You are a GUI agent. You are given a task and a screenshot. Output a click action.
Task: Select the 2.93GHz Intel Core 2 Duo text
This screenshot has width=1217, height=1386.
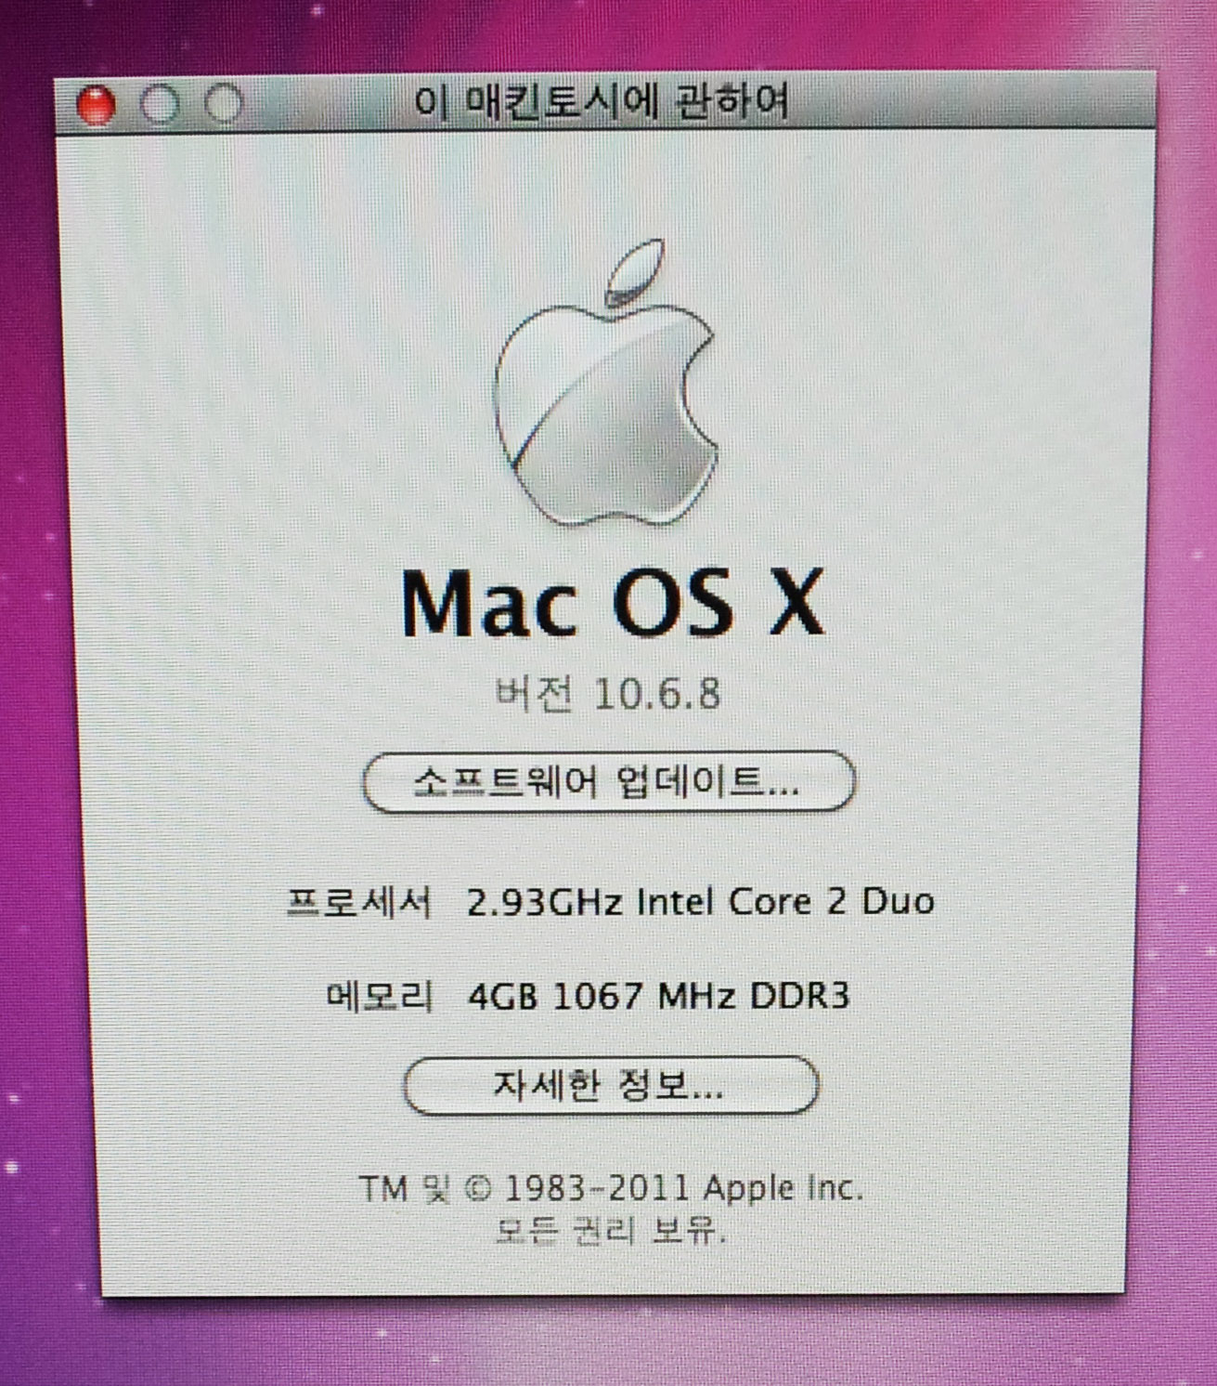pyautogui.click(x=700, y=902)
